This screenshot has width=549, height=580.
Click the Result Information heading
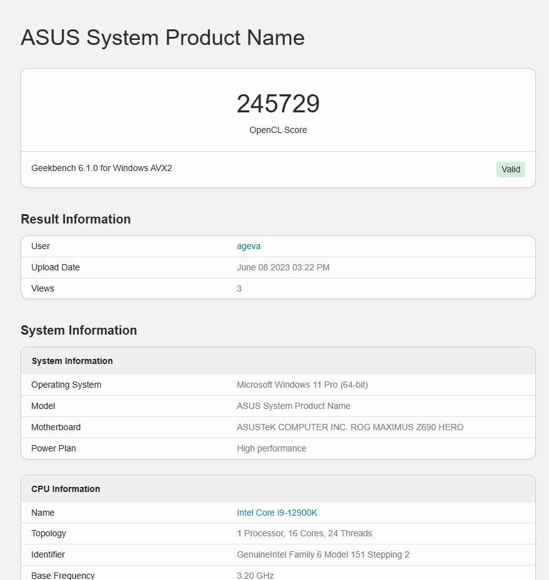click(76, 219)
